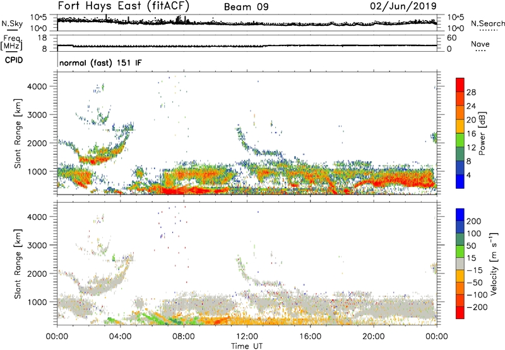505x350 pixels.
Task: Select the 'Beam 09' label
Action: (246, 7)
